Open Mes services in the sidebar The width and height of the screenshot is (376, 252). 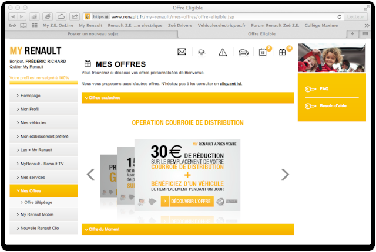pos(43,177)
